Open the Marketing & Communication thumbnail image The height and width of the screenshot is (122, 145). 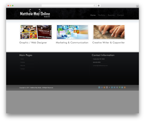pos(72,32)
